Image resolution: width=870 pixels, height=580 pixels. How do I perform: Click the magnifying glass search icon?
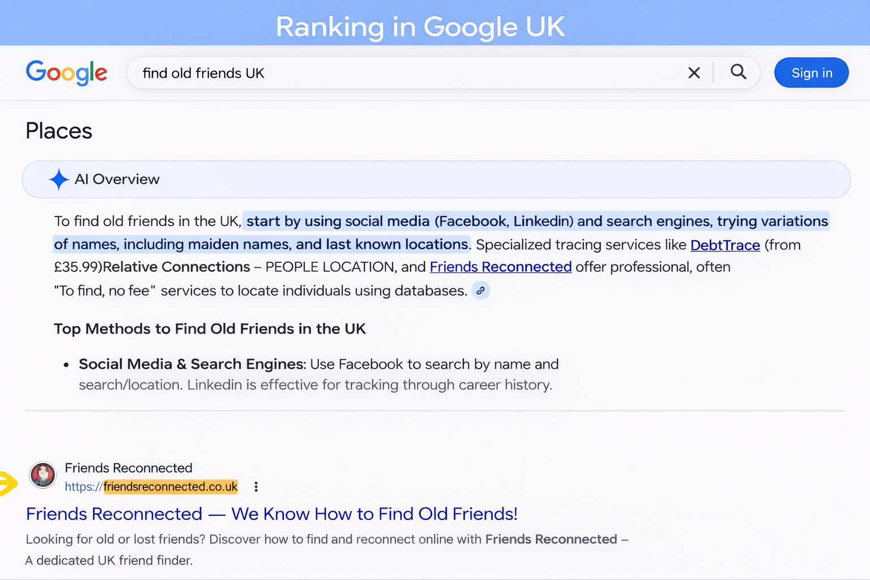pos(738,72)
